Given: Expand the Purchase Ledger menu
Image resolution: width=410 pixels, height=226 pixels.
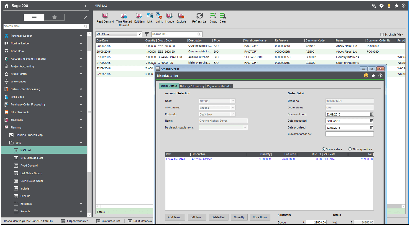Looking at the screenshot, I should tap(81, 36).
